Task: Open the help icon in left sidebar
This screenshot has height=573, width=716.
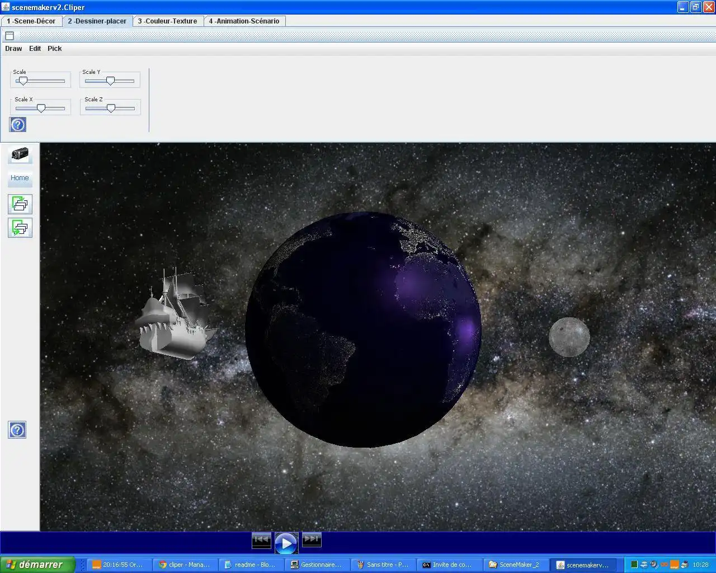Action: [x=17, y=430]
